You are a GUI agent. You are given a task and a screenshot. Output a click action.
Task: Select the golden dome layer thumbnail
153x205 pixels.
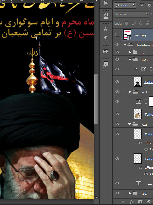tap(137, 114)
